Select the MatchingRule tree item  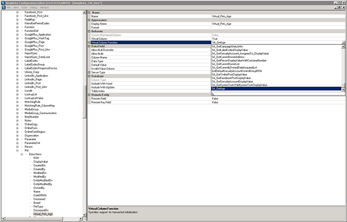pyautogui.click(x=33, y=102)
